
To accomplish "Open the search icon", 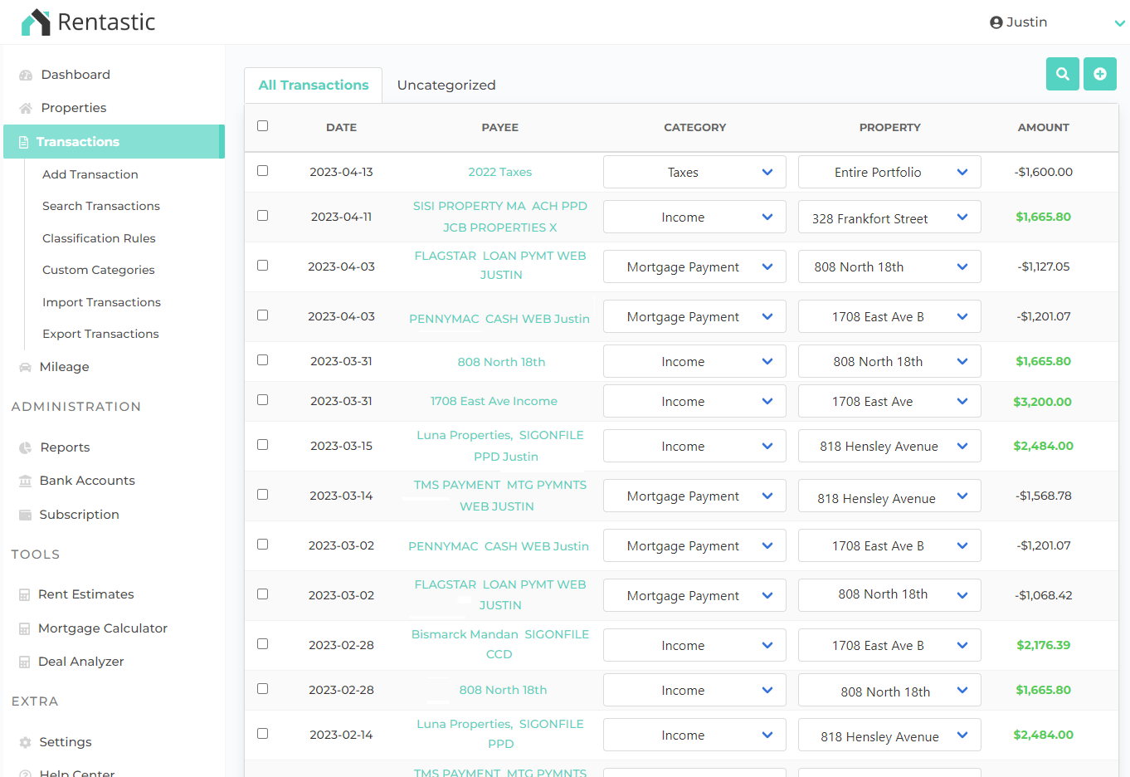I will pos(1062,74).
